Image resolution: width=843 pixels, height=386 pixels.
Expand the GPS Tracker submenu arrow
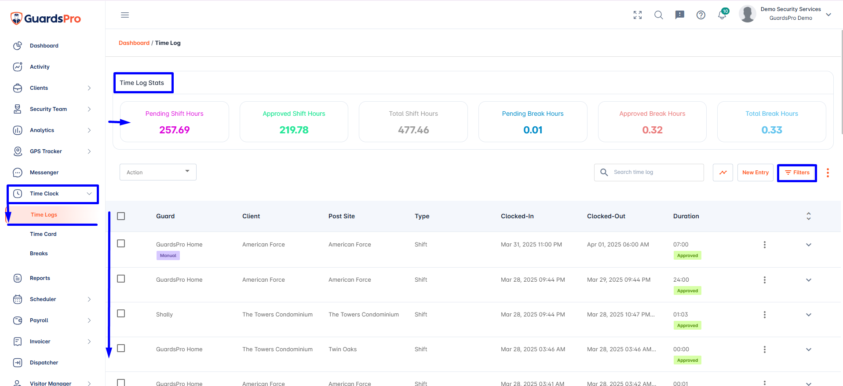(89, 151)
